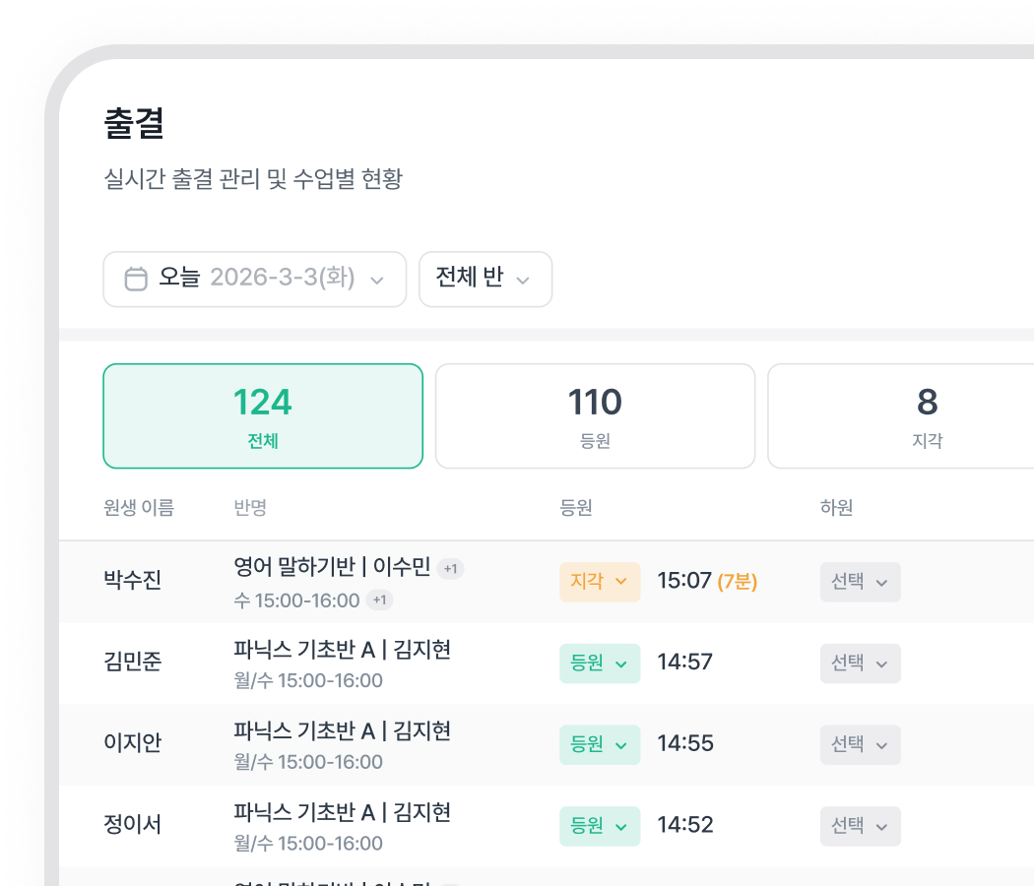Image resolution: width=1034 pixels, height=886 pixels.
Task: Open 김민준's 하원 선택 dropdown
Action: click(860, 664)
